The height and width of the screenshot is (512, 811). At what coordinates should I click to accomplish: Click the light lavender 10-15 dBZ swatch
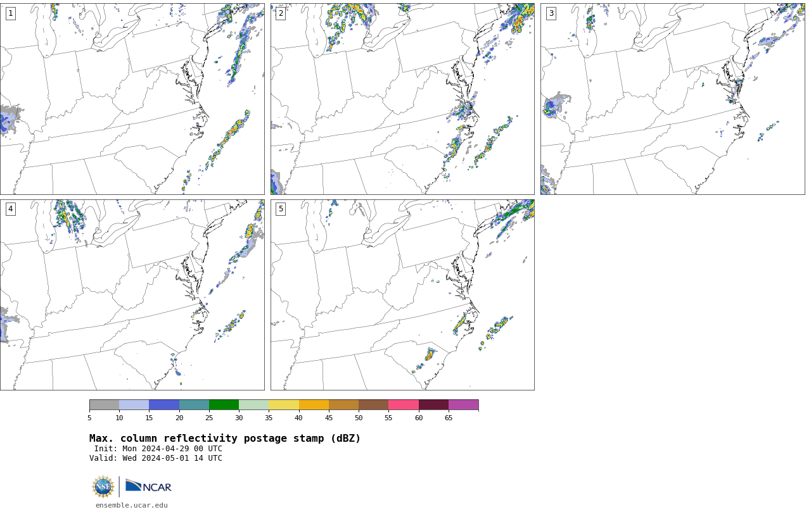point(134,405)
